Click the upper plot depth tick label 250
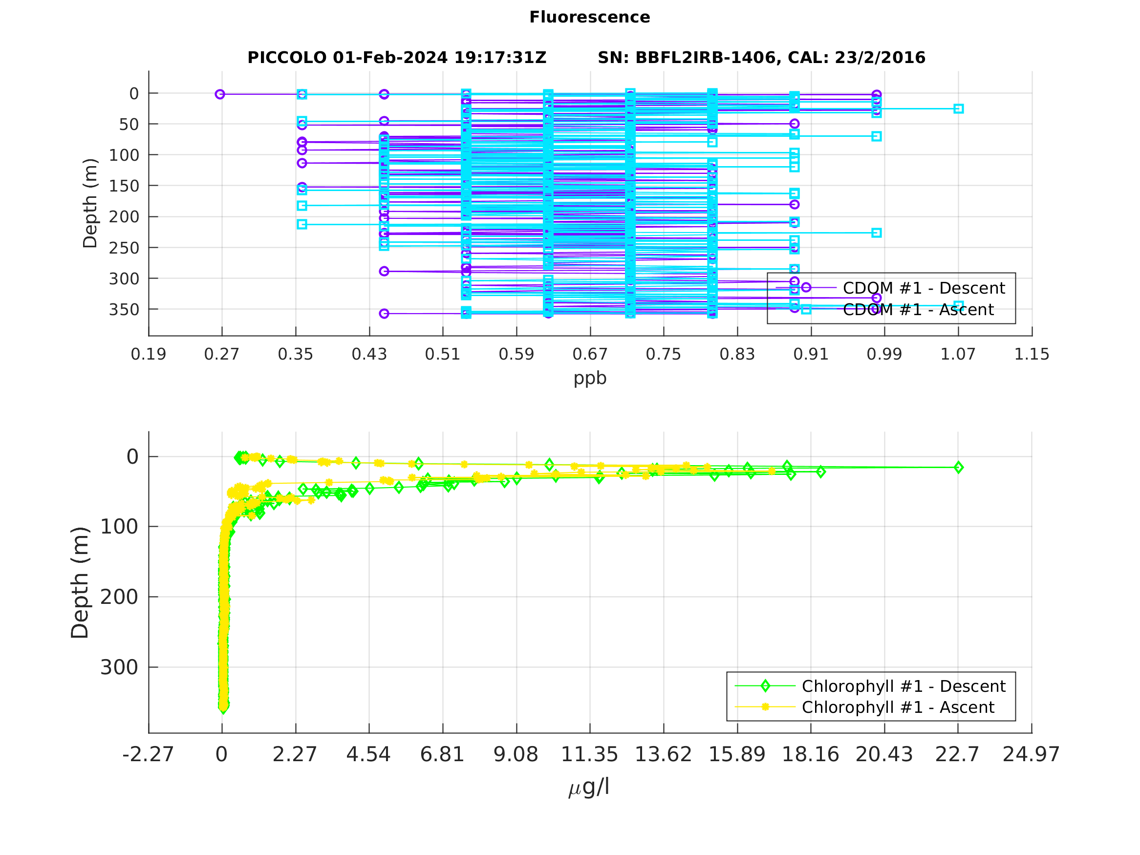Screen dimensions: 1140x855 coord(124,248)
